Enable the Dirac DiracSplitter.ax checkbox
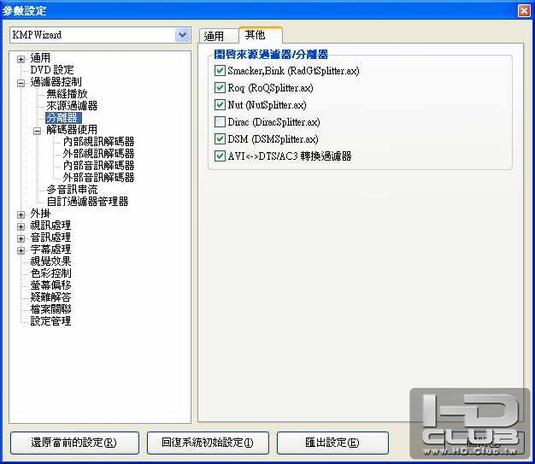Image resolution: width=535 pixels, height=464 pixels. click(220, 122)
